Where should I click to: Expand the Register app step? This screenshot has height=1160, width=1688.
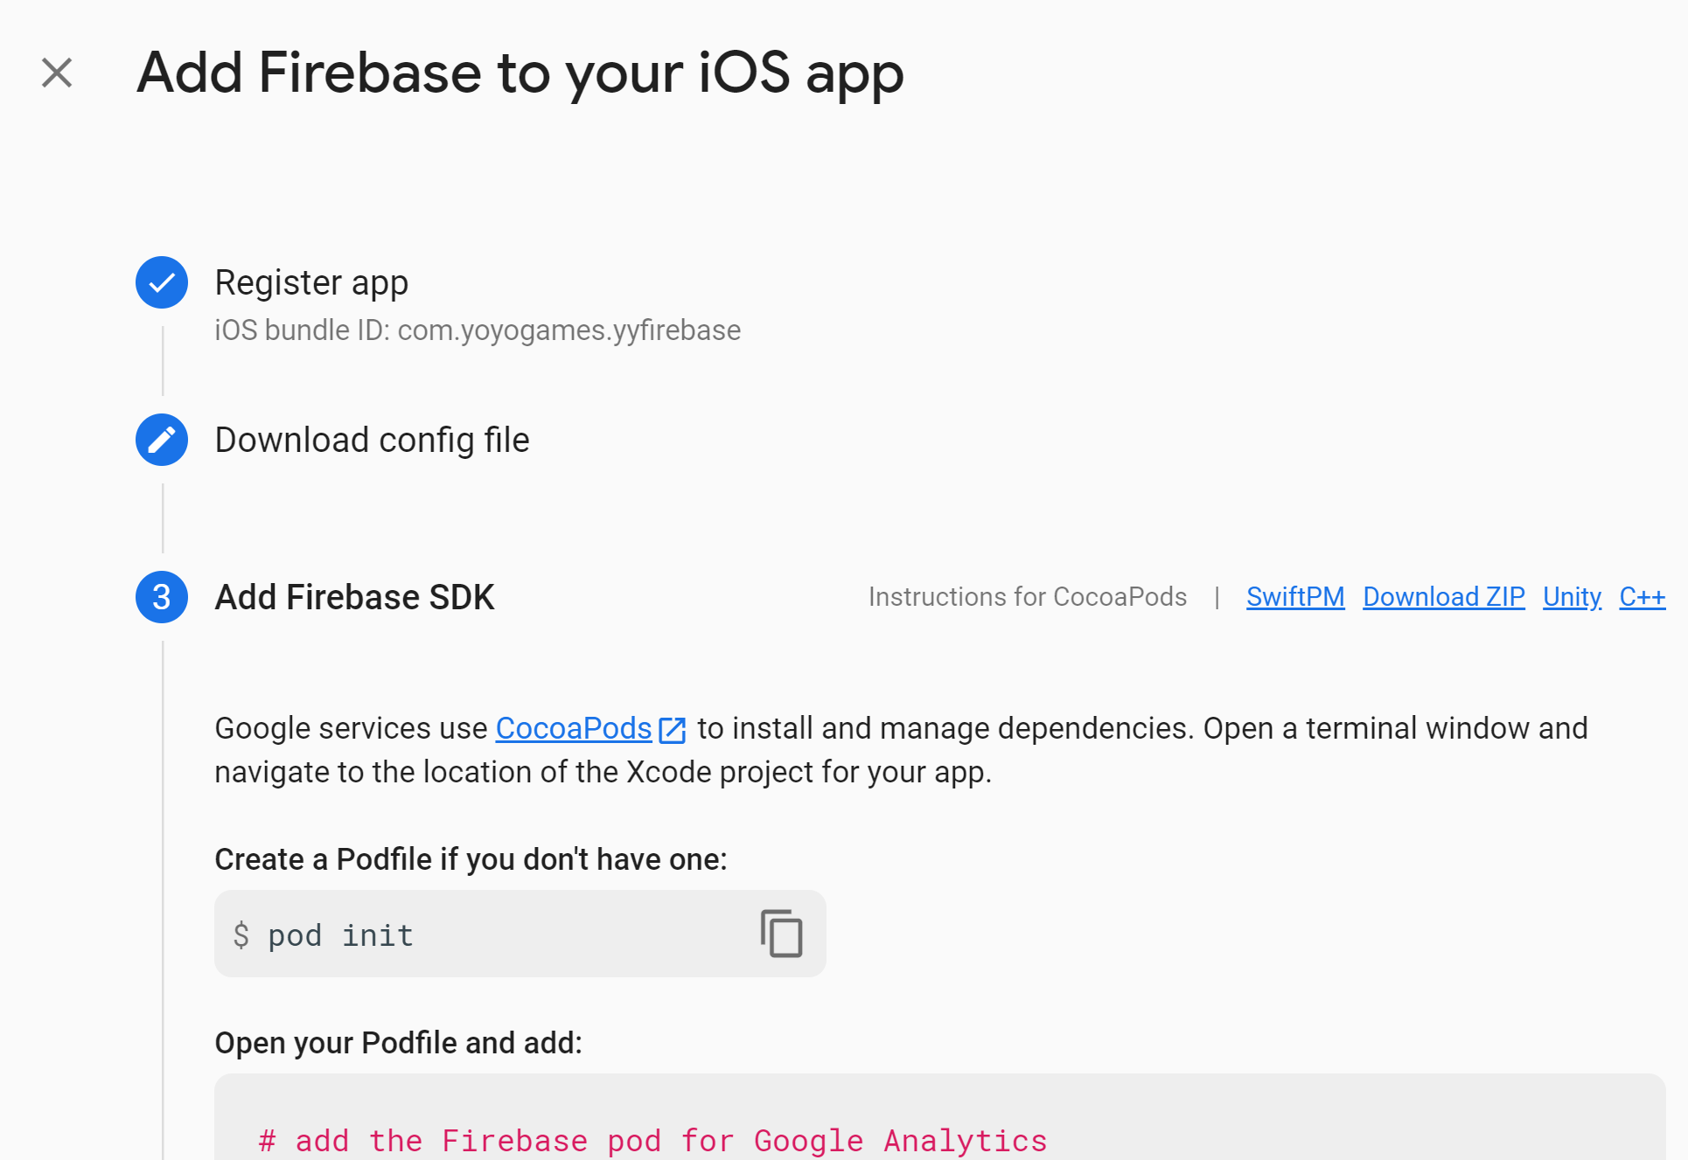[x=311, y=282]
